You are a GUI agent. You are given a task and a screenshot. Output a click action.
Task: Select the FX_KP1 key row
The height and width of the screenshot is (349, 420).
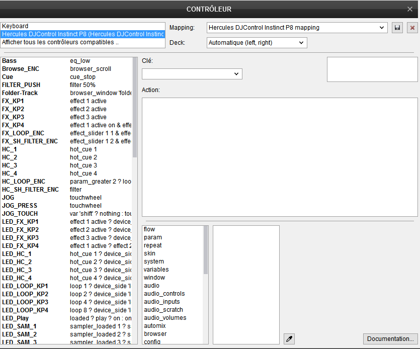[x=67, y=101]
